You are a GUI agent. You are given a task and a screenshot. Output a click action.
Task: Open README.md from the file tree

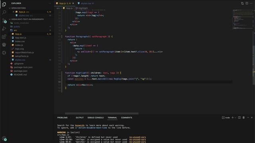click(20, 75)
